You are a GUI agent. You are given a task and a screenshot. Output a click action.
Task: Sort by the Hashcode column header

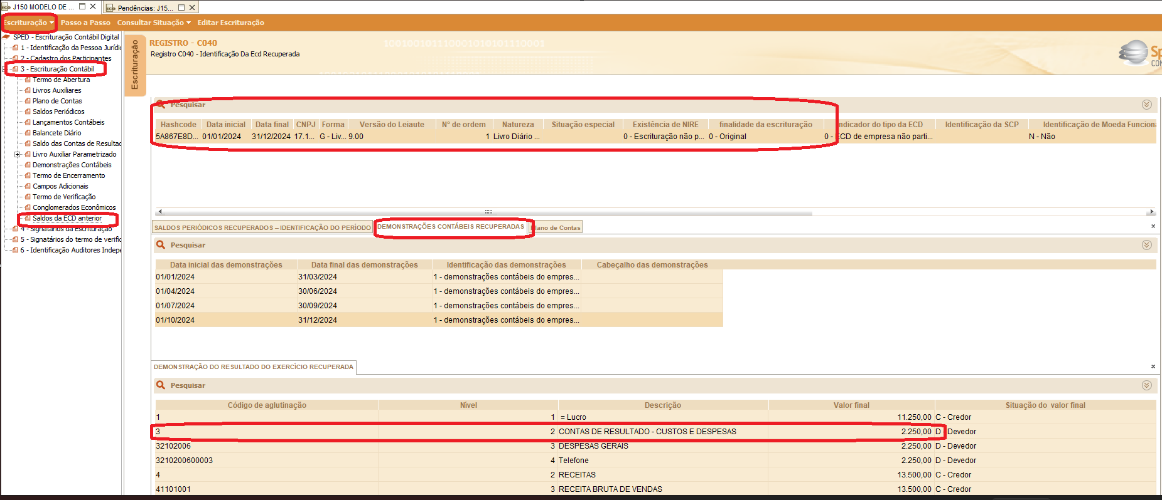(178, 125)
